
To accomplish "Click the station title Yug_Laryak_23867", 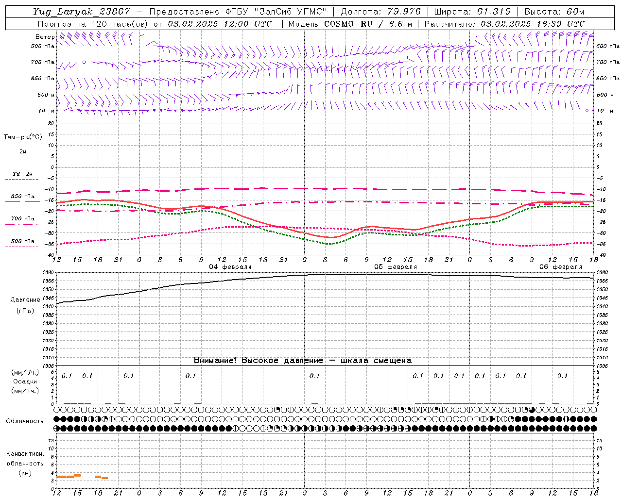I will point(82,12).
